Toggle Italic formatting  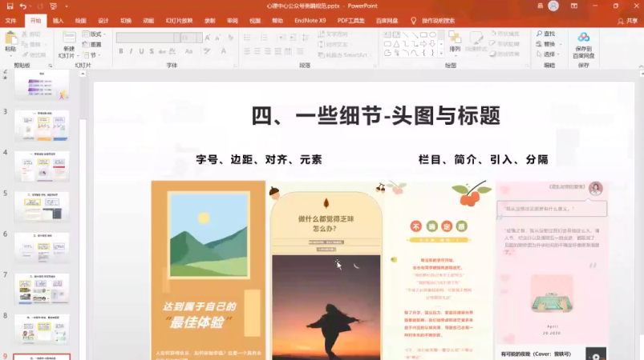[131, 51]
